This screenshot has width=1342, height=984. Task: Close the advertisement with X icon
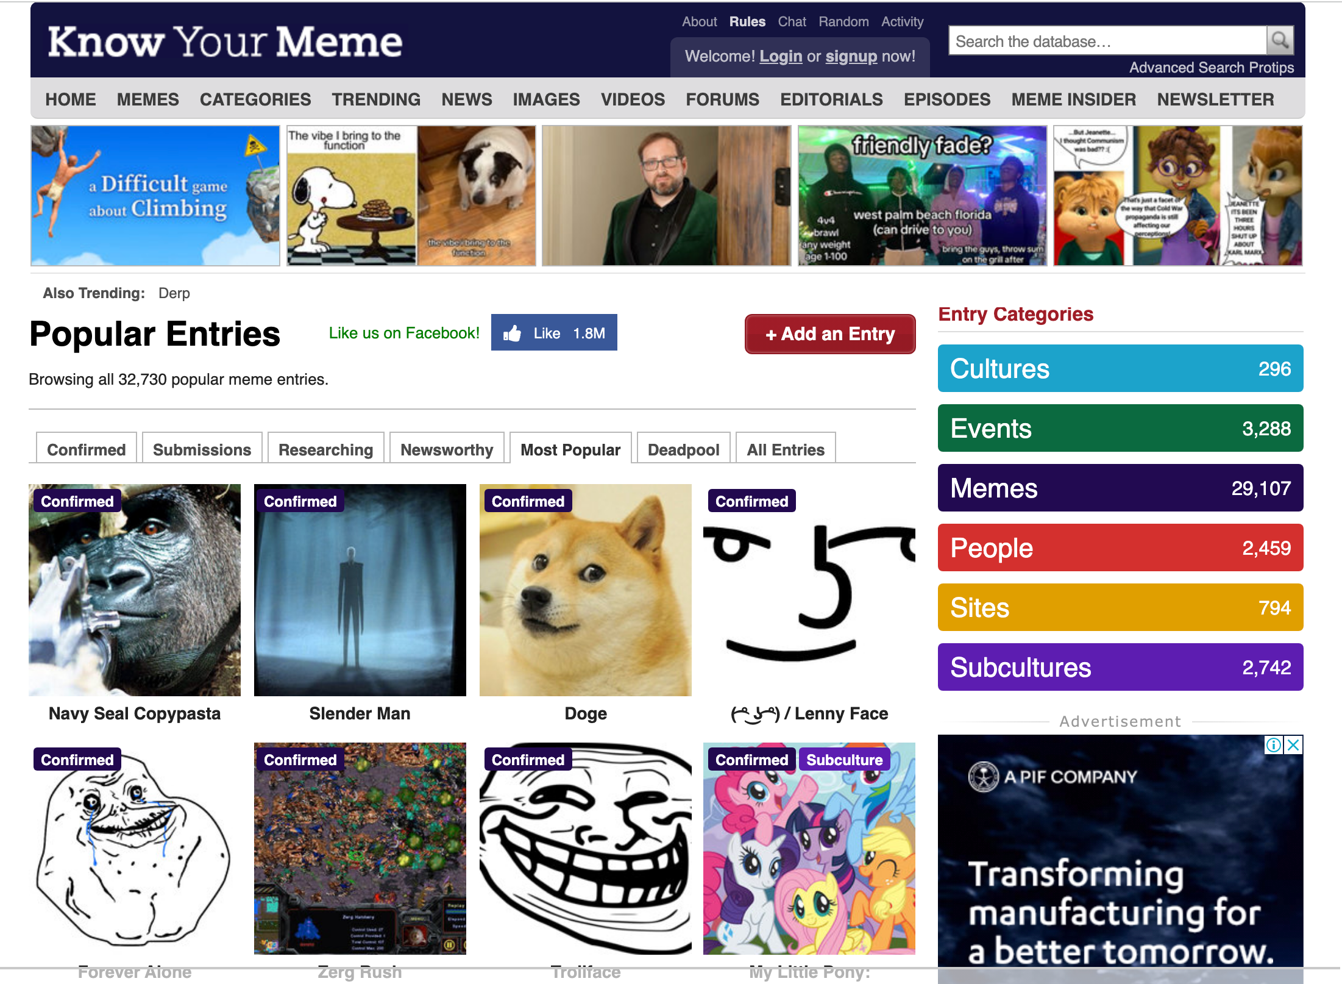coord(1293,744)
